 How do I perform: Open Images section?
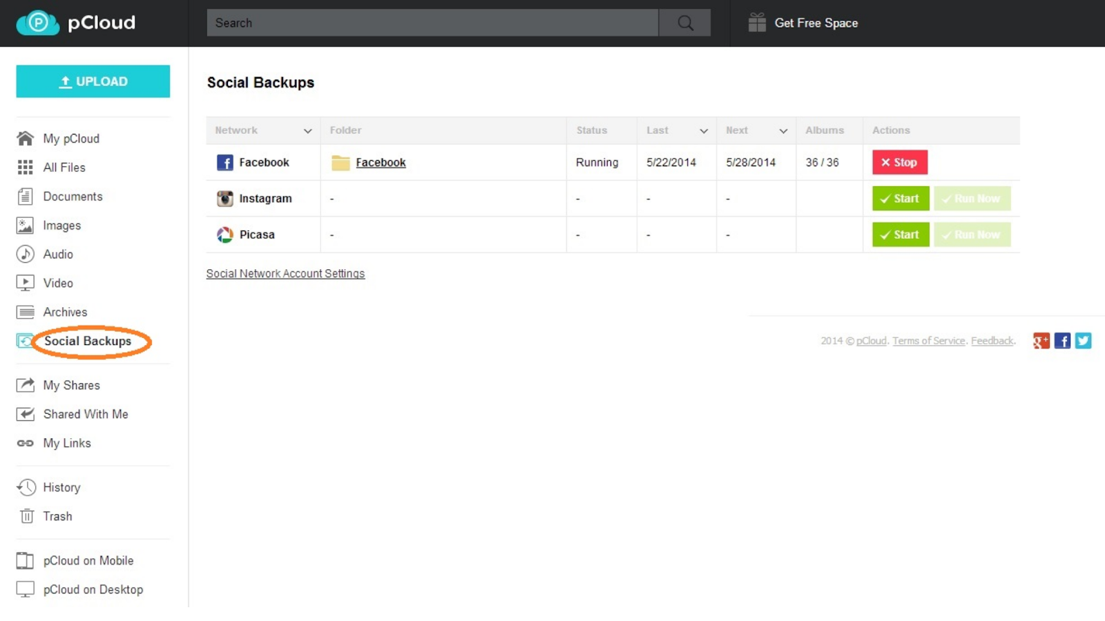coord(61,226)
